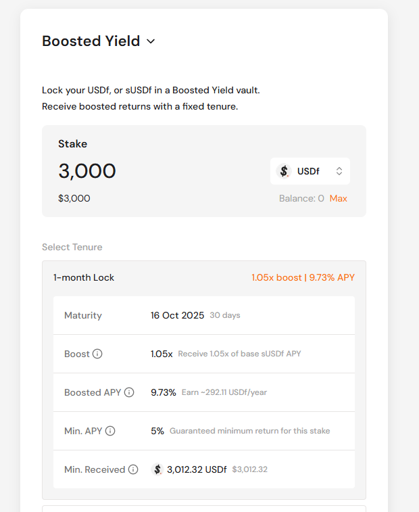This screenshot has height=512, width=419.
Task: Open the USDf token dropdown
Action: tap(310, 171)
